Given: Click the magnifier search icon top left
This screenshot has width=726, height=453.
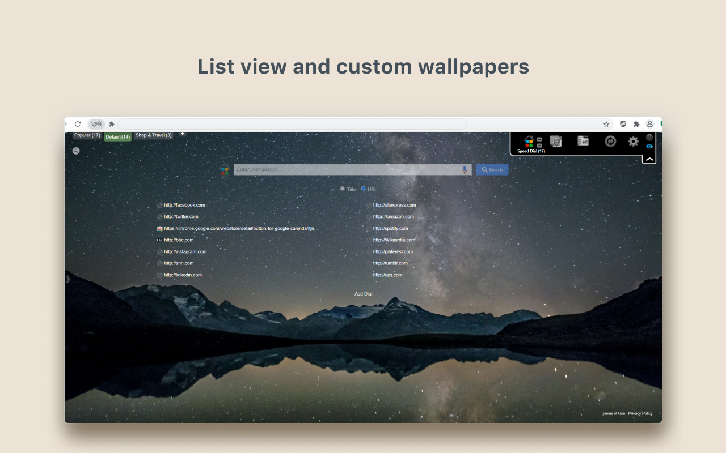Looking at the screenshot, I should tap(76, 151).
